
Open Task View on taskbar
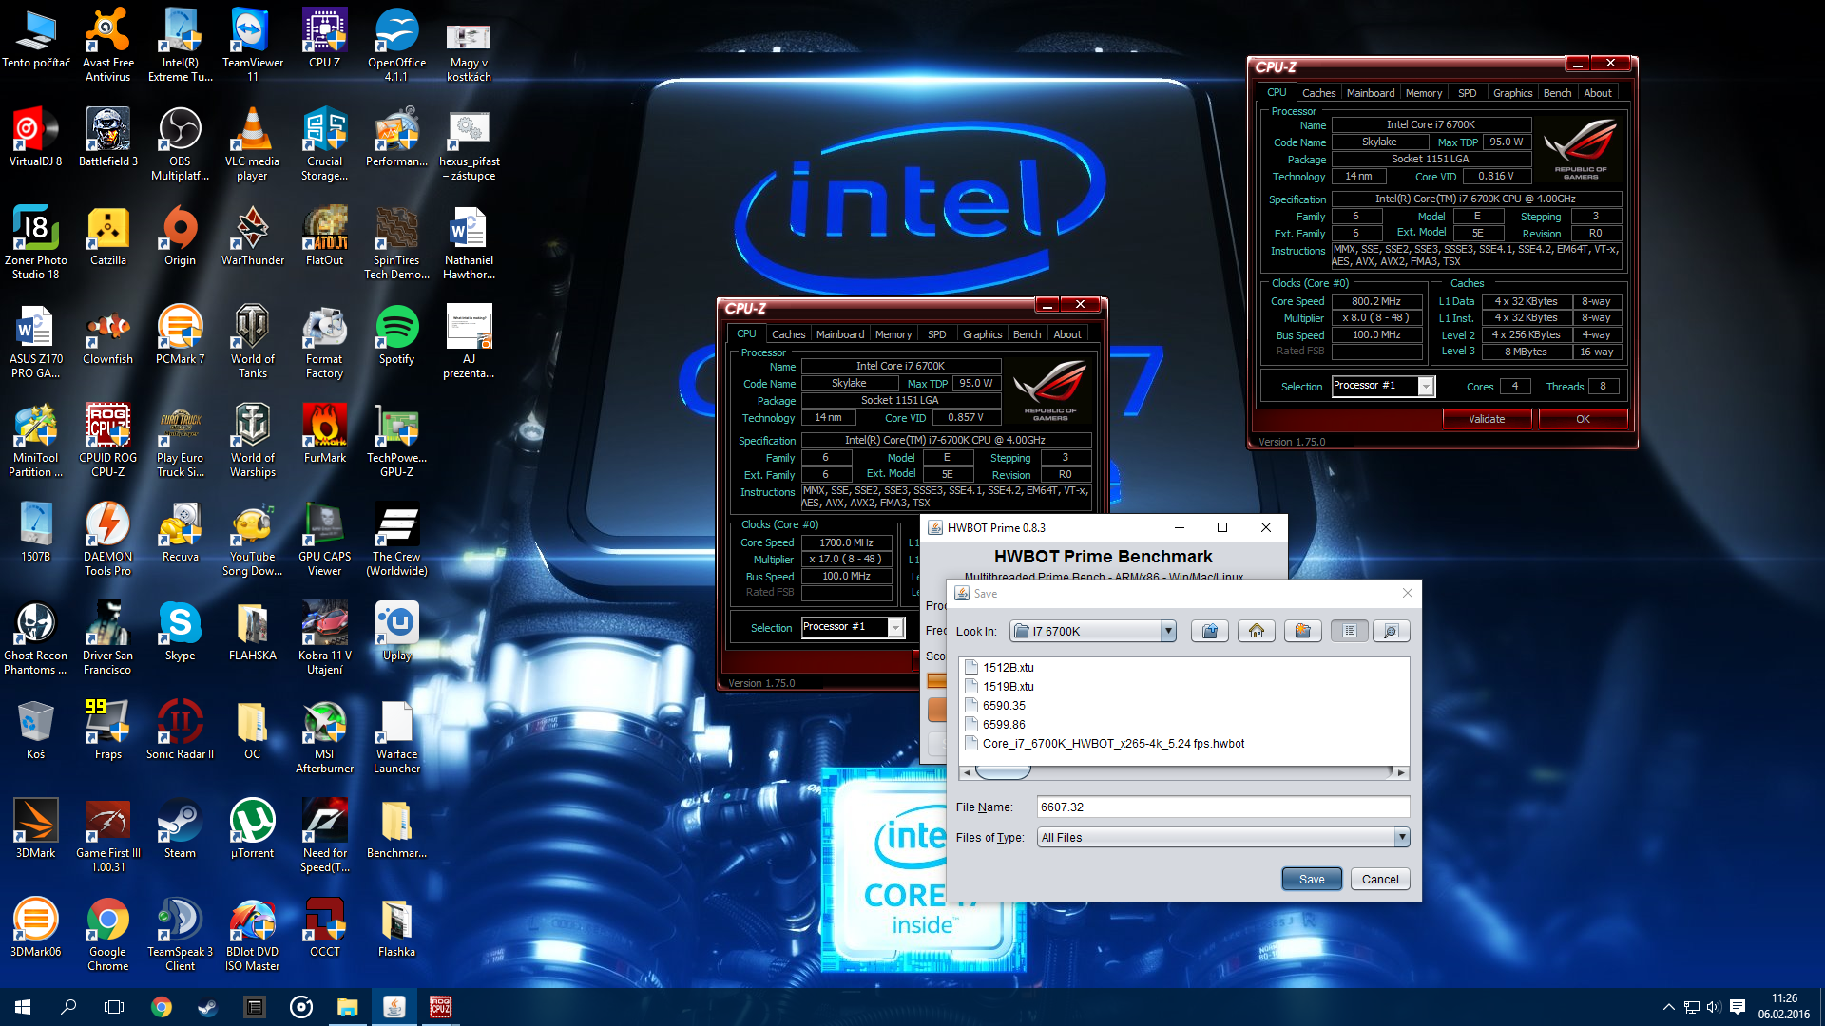click(x=114, y=1007)
